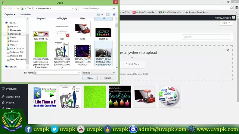Screen dimensions: 239x134
Task: Select video file 12354954
Action: pyautogui.click(x=83, y=55)
